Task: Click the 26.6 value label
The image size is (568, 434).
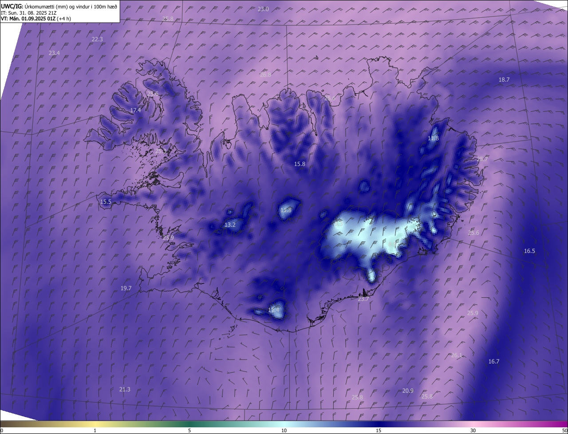Action: point(330,99)
